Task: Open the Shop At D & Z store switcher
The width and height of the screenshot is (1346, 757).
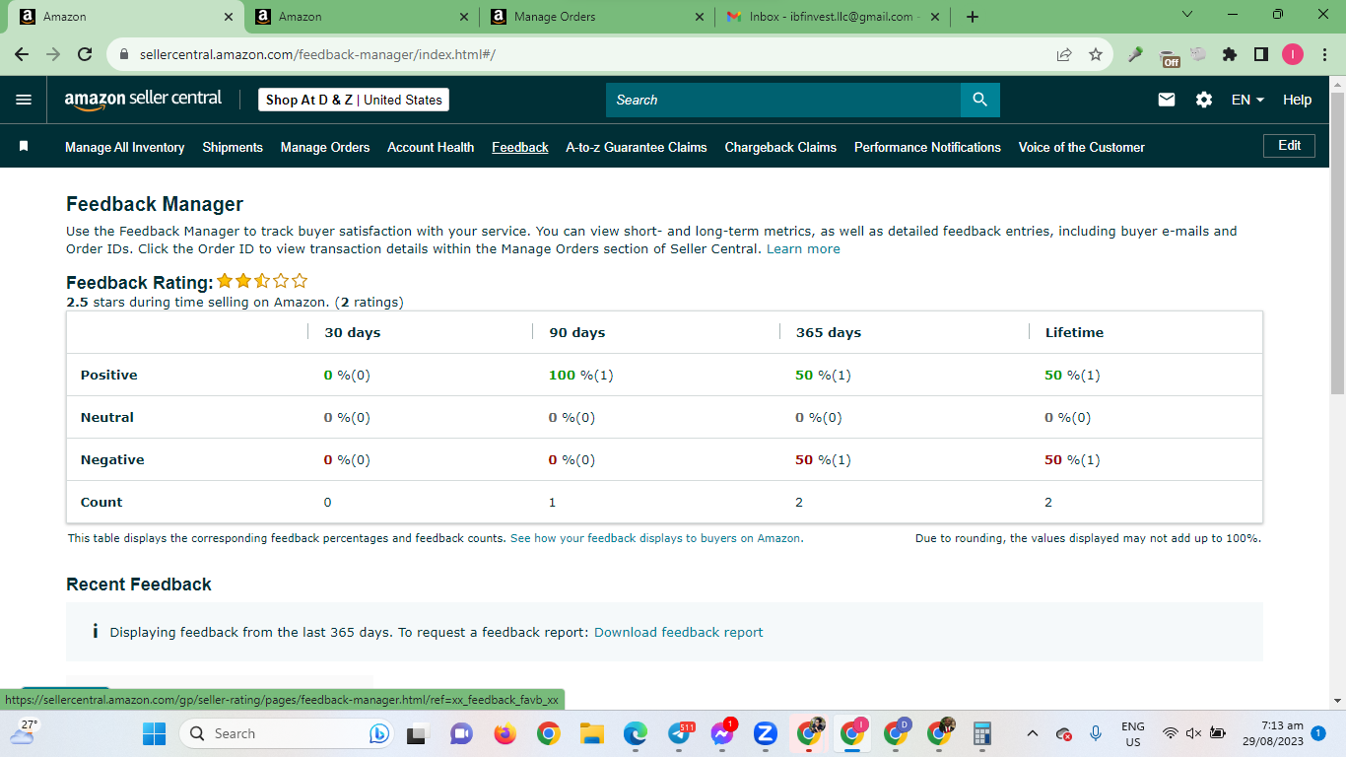Action: [x=354, y=100]
